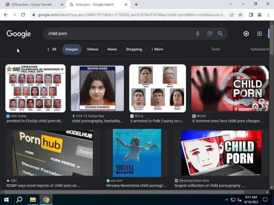
Task: Open the Wyoming News Now source link
Action: tap(192, 181)
